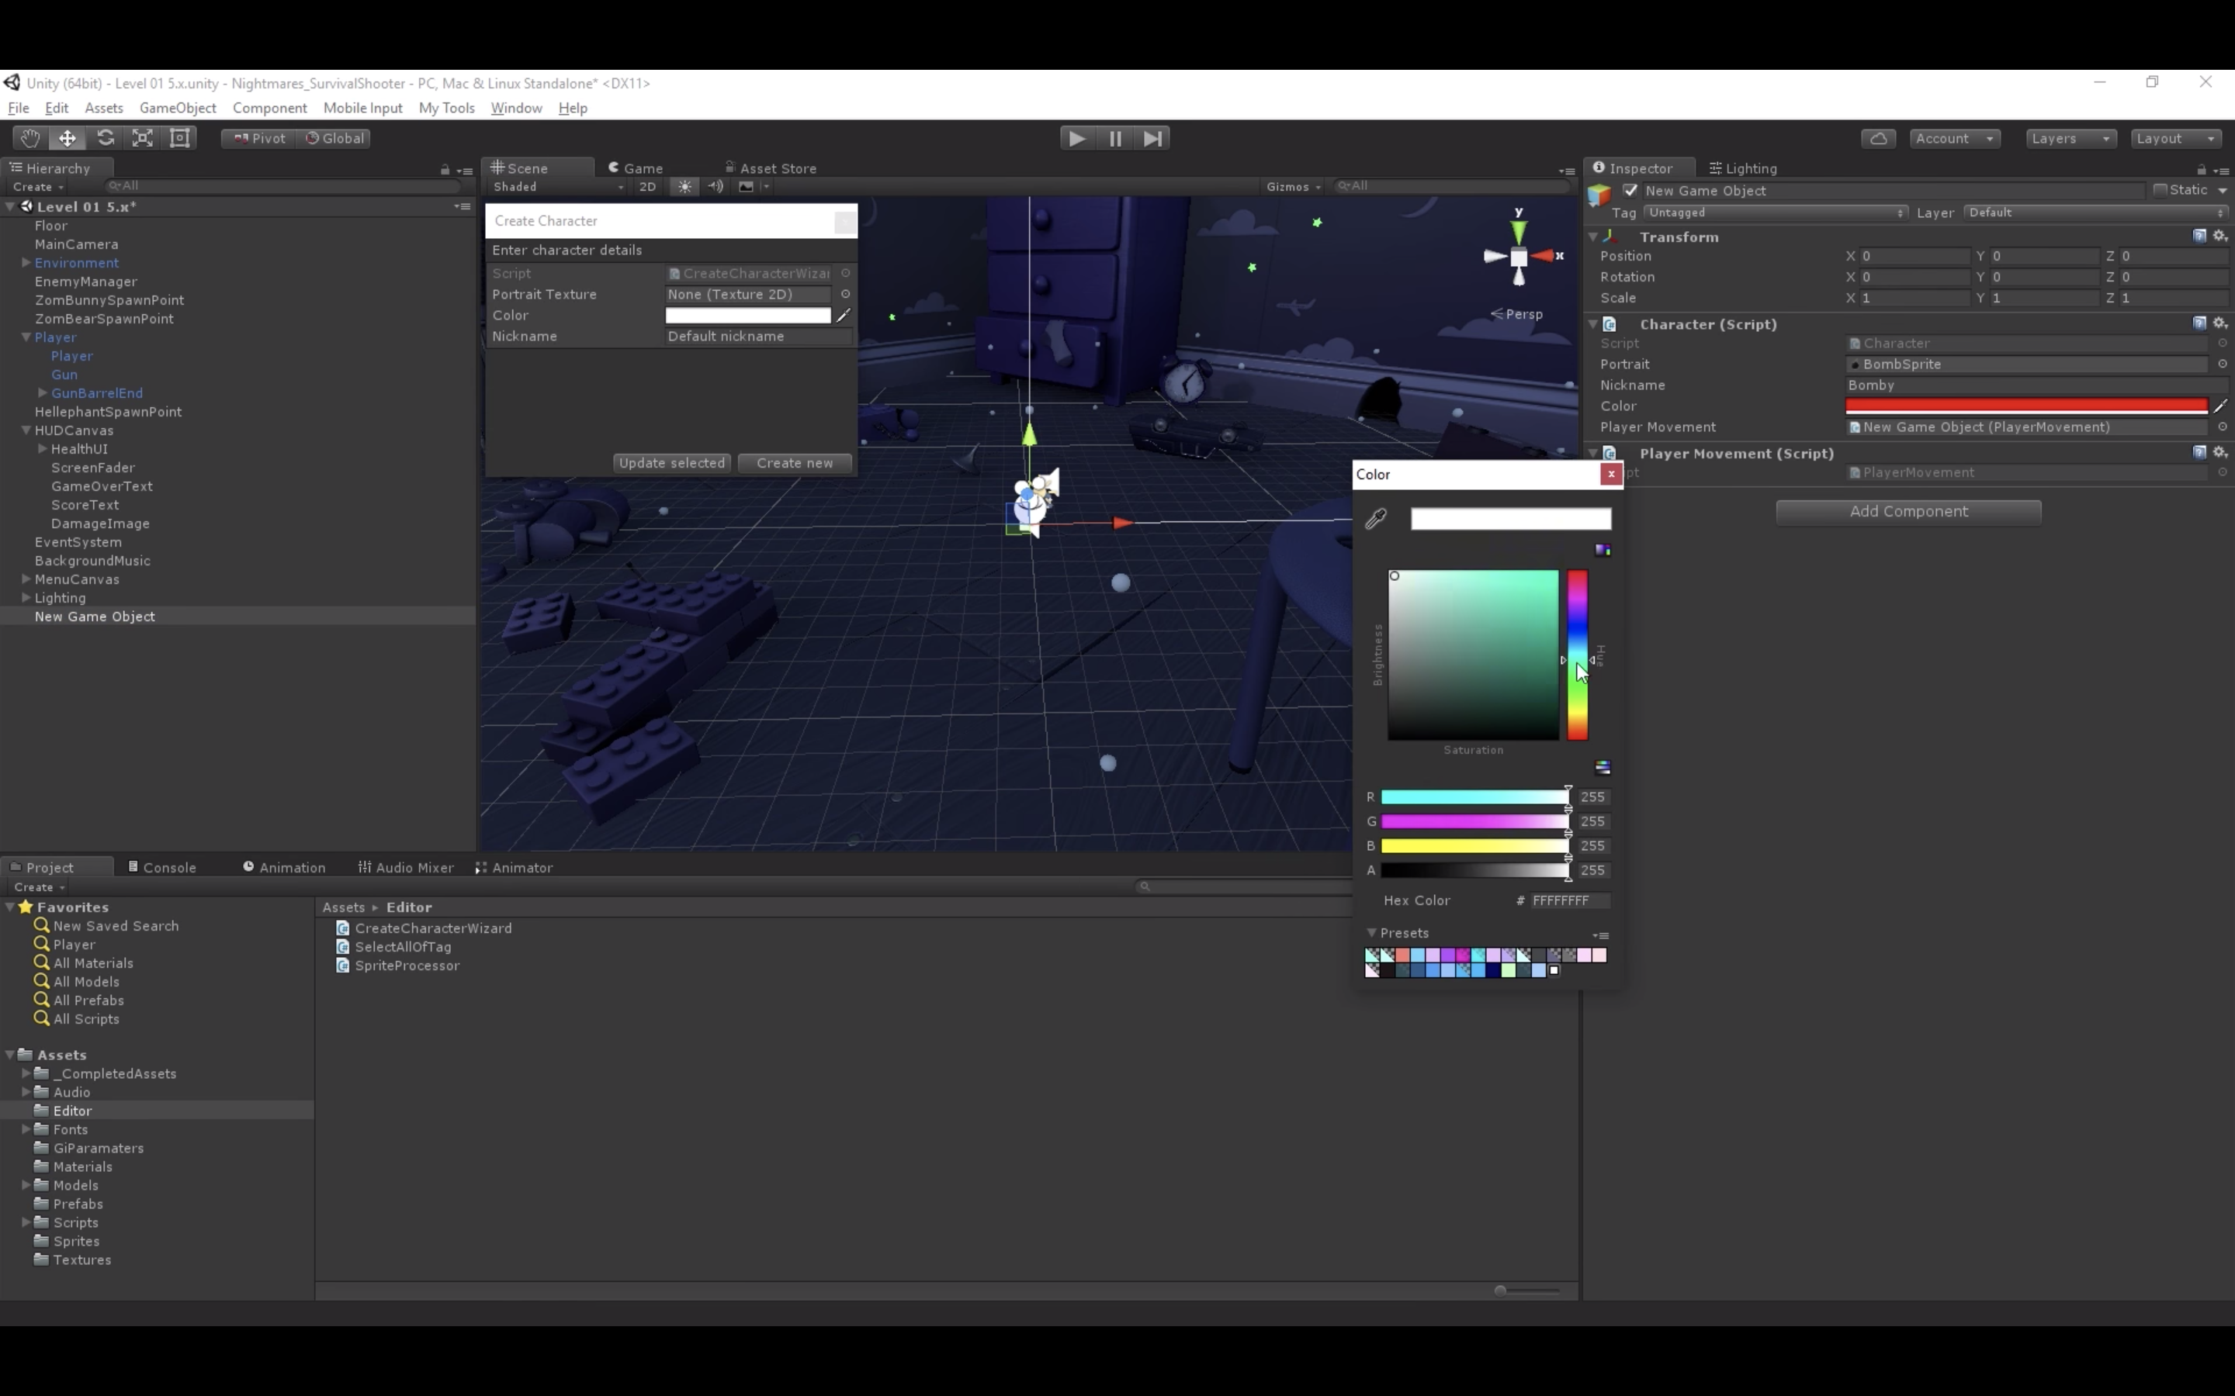Click the Add Component button in Inspector
The height and width of the screenshot is (1396, 2235).
click(1908, 510)
